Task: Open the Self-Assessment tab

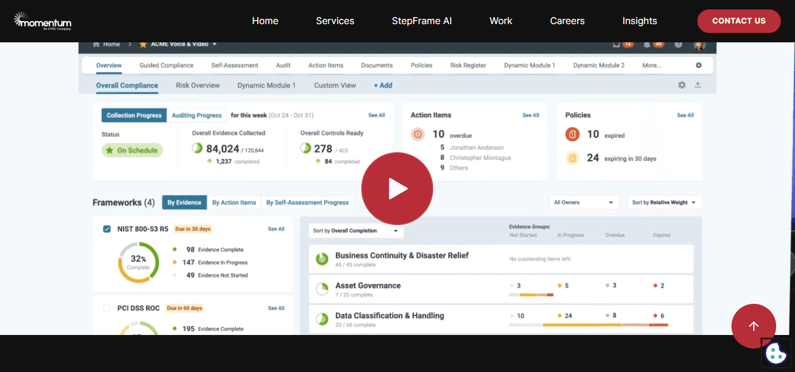Action: [235, 65]
